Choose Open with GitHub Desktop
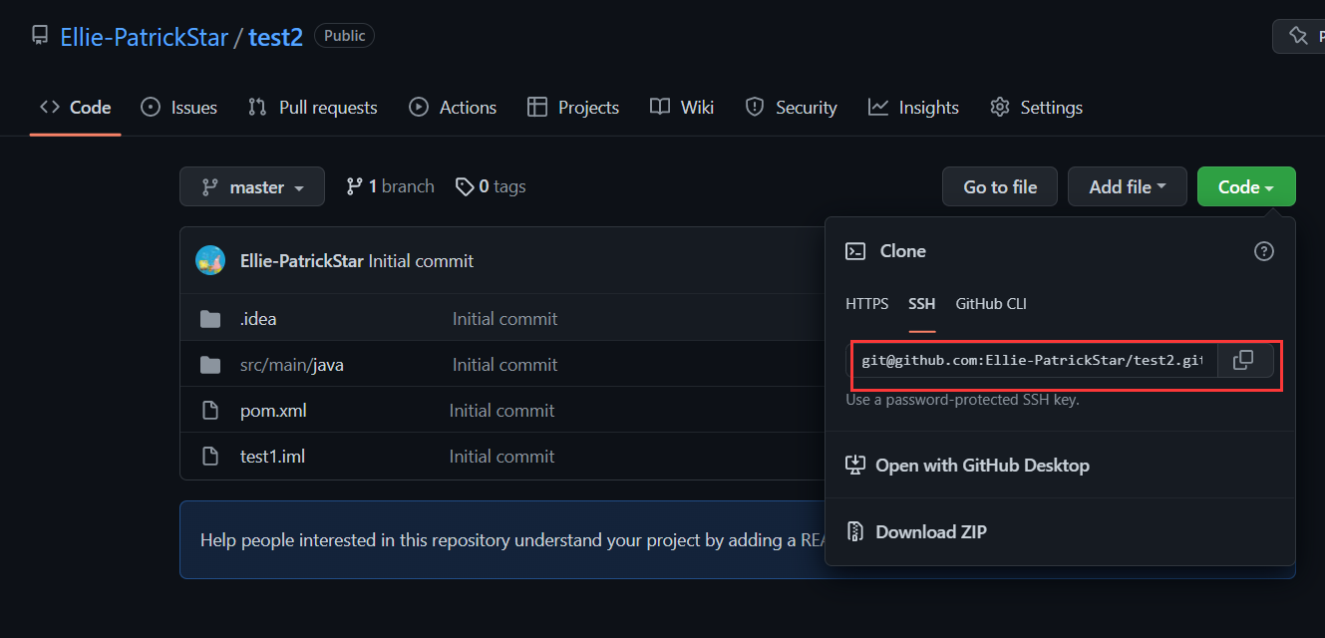This screenshot has width=1325, height=638. (x=982, y=466)
